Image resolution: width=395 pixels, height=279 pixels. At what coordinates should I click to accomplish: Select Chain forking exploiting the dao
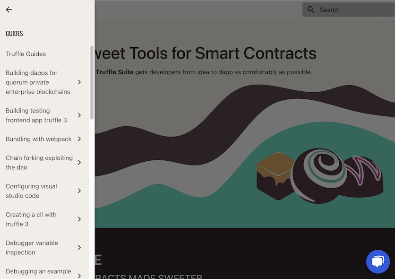39,163
